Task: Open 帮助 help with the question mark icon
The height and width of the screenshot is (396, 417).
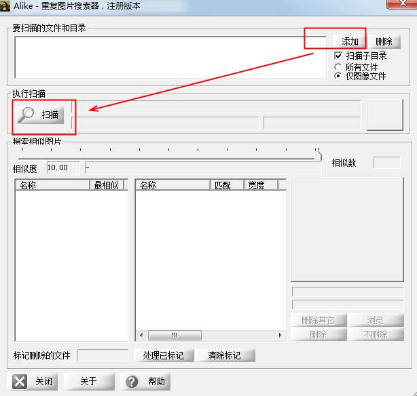Action: pyautogui.click(x=145, y=382)
